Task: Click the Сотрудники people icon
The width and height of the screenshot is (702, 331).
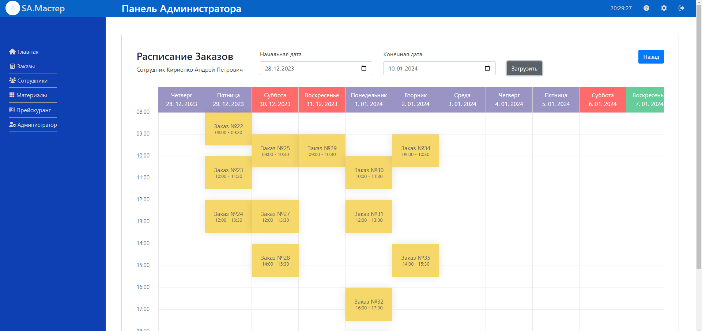Action: click(x=12, y=80)
